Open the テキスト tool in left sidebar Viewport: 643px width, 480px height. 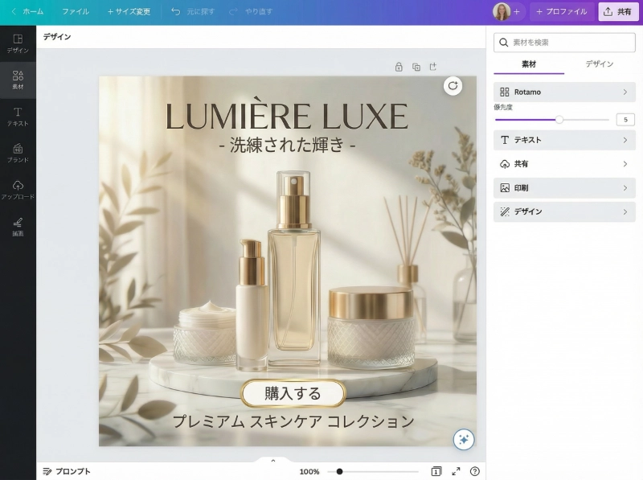pos(18,116)
